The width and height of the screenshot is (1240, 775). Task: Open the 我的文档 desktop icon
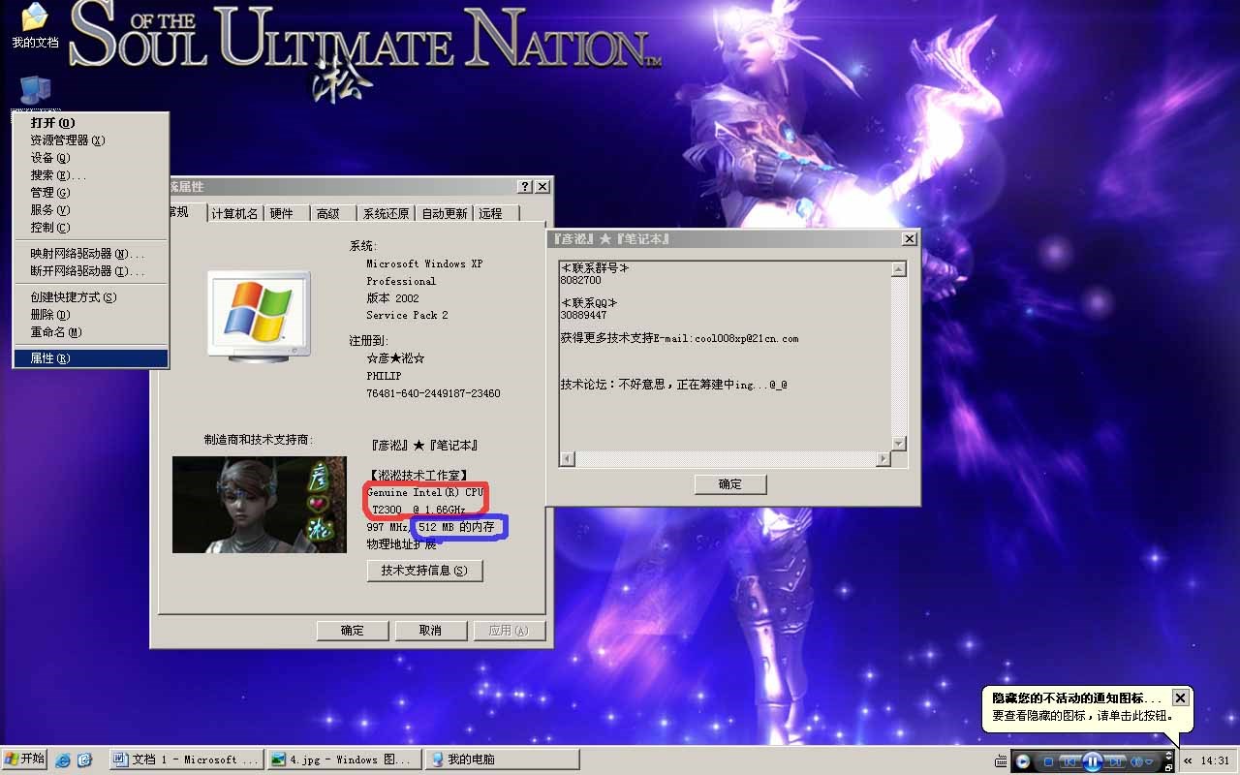tap(35, 26)
